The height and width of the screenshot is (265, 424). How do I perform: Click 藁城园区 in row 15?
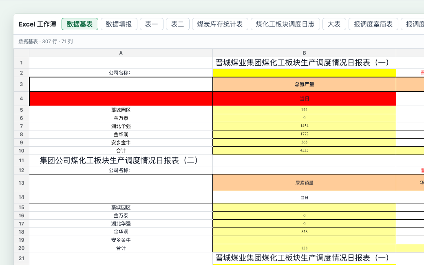121,208
